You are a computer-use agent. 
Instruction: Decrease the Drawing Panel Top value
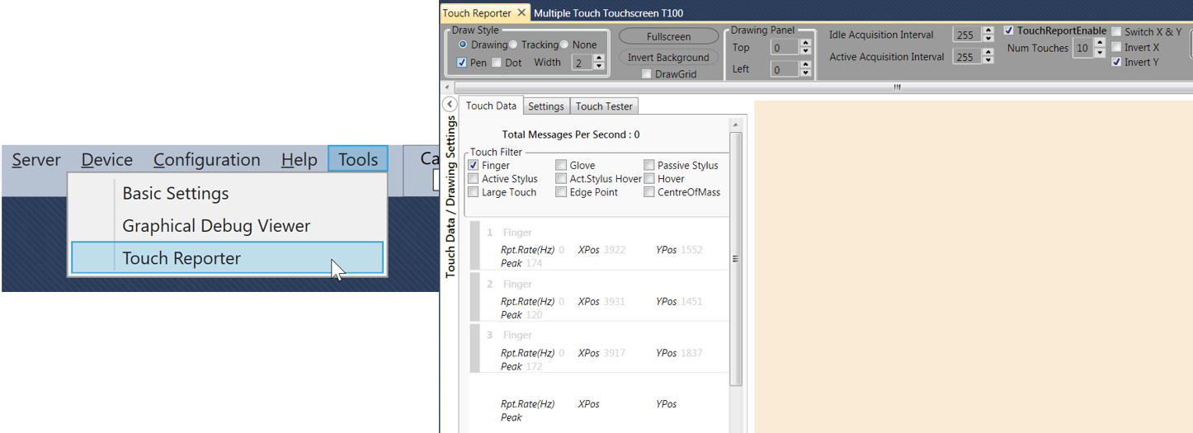pos(805,52)
